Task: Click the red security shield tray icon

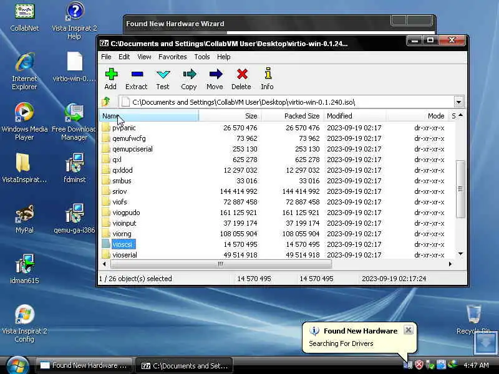Action: pos(419,365)
